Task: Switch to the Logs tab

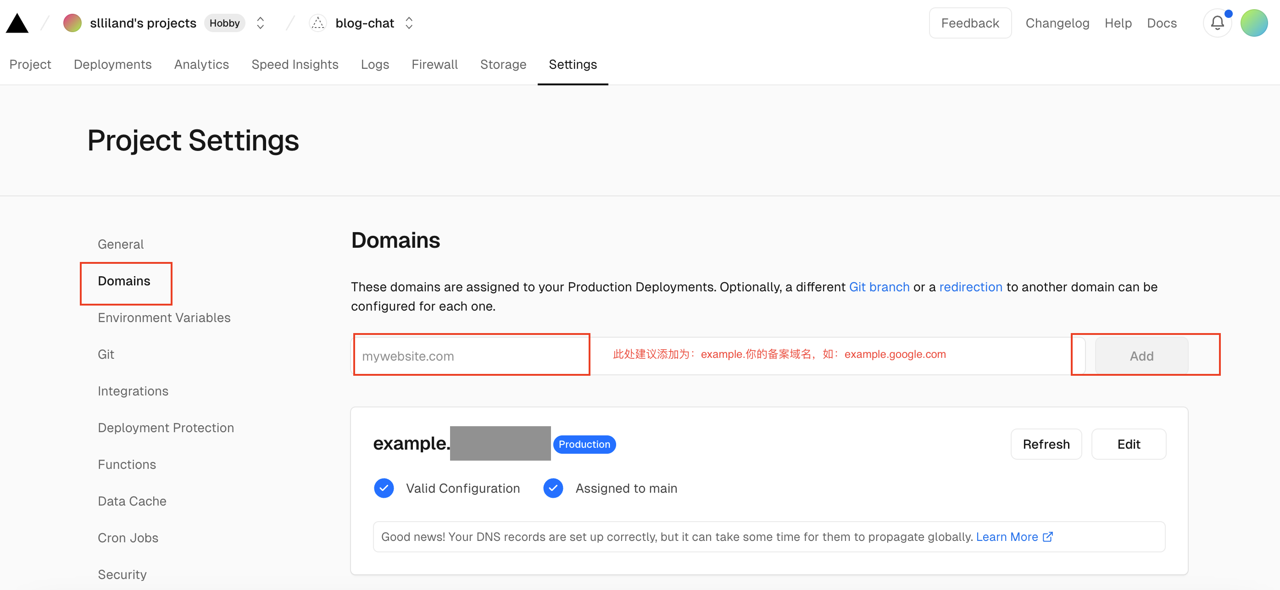Action: [375, 65]
